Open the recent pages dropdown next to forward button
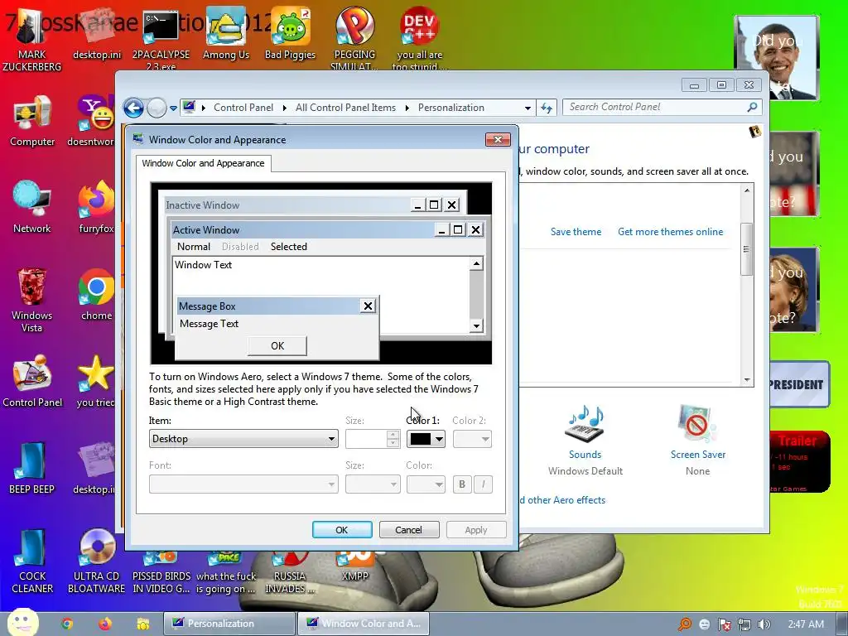This screenshot has height=636, width=848. point(173,108)
